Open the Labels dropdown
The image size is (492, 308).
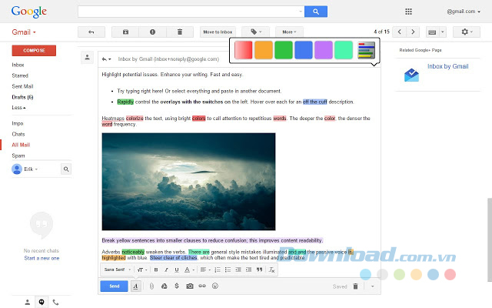[x=256, y=32]
